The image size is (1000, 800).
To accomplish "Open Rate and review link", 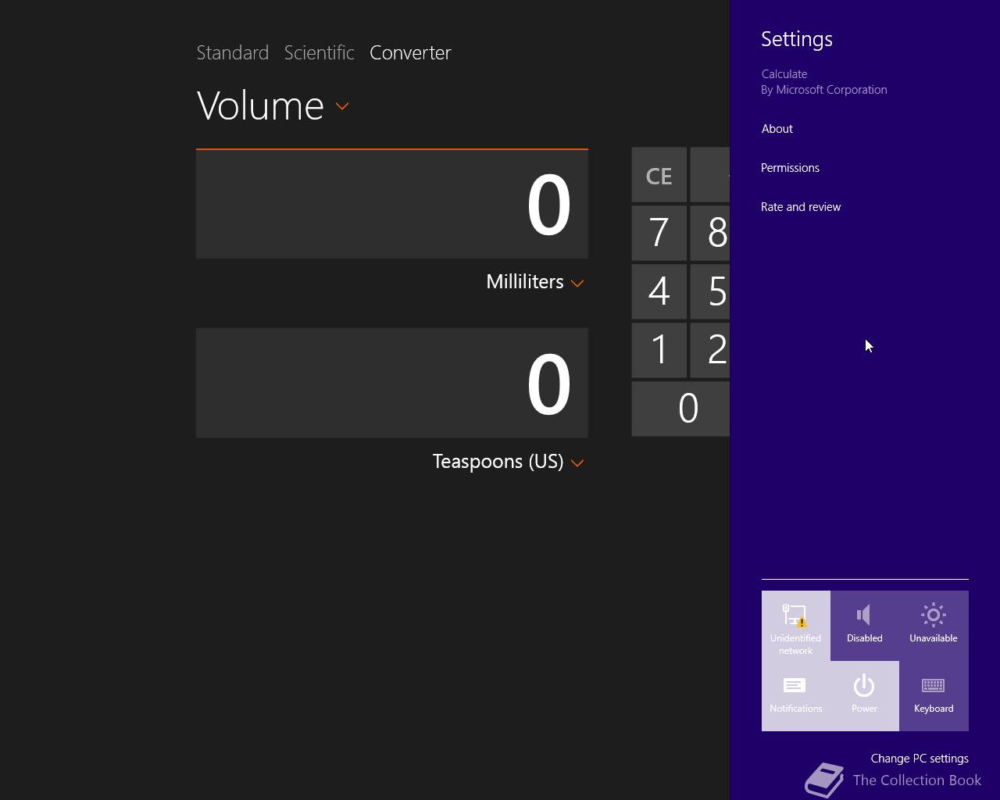I will [x=801, y=207].
